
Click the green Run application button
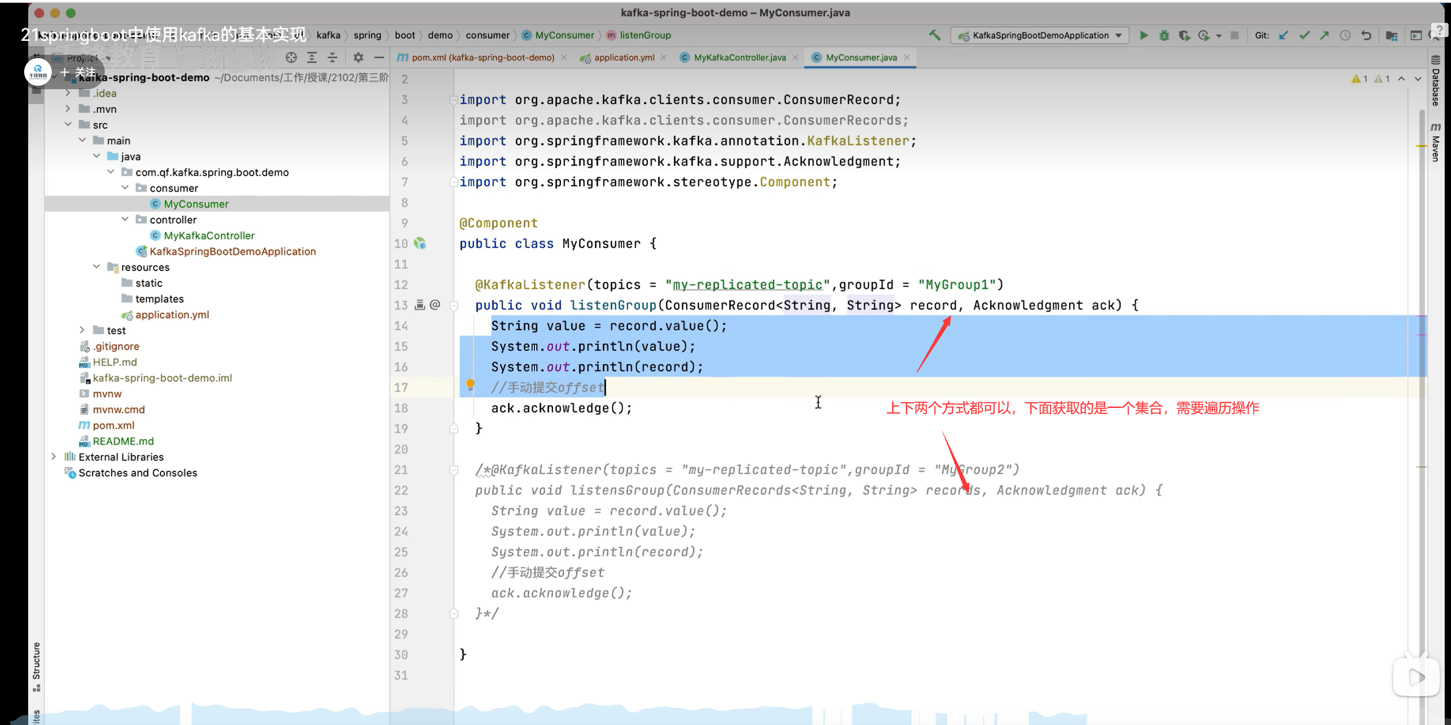(x=1144, y=35)
